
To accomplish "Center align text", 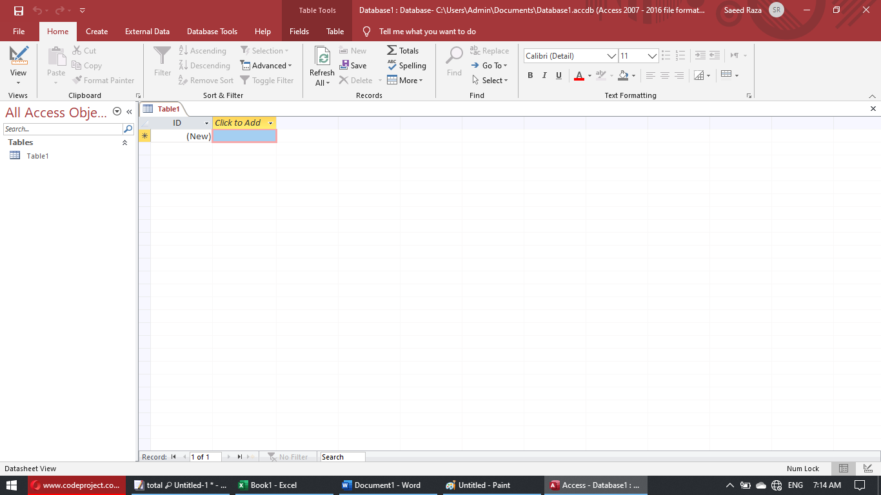I will coord(664,75).
